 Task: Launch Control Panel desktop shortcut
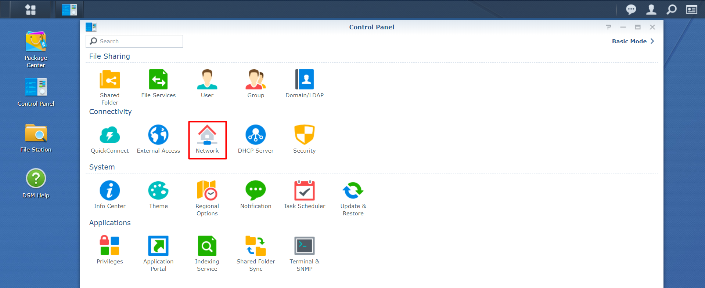click(36, 92)
